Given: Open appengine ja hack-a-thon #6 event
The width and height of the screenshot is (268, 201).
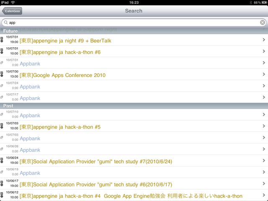Looking at the screenshot, I should (x=134, y=51).
